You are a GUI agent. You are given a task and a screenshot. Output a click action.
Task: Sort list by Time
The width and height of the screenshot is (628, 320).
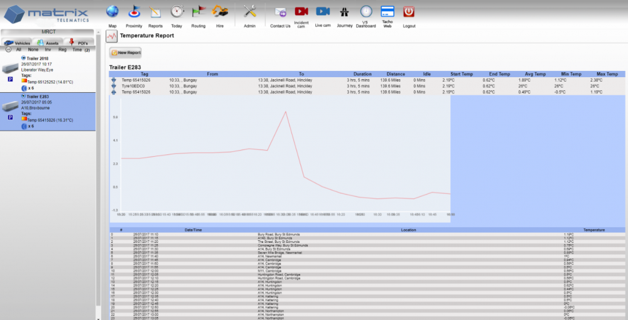77,50
